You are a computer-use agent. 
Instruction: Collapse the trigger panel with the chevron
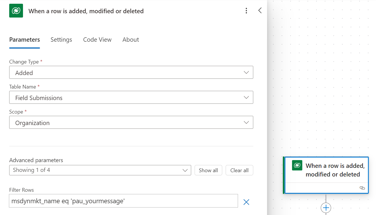[260, 10]
